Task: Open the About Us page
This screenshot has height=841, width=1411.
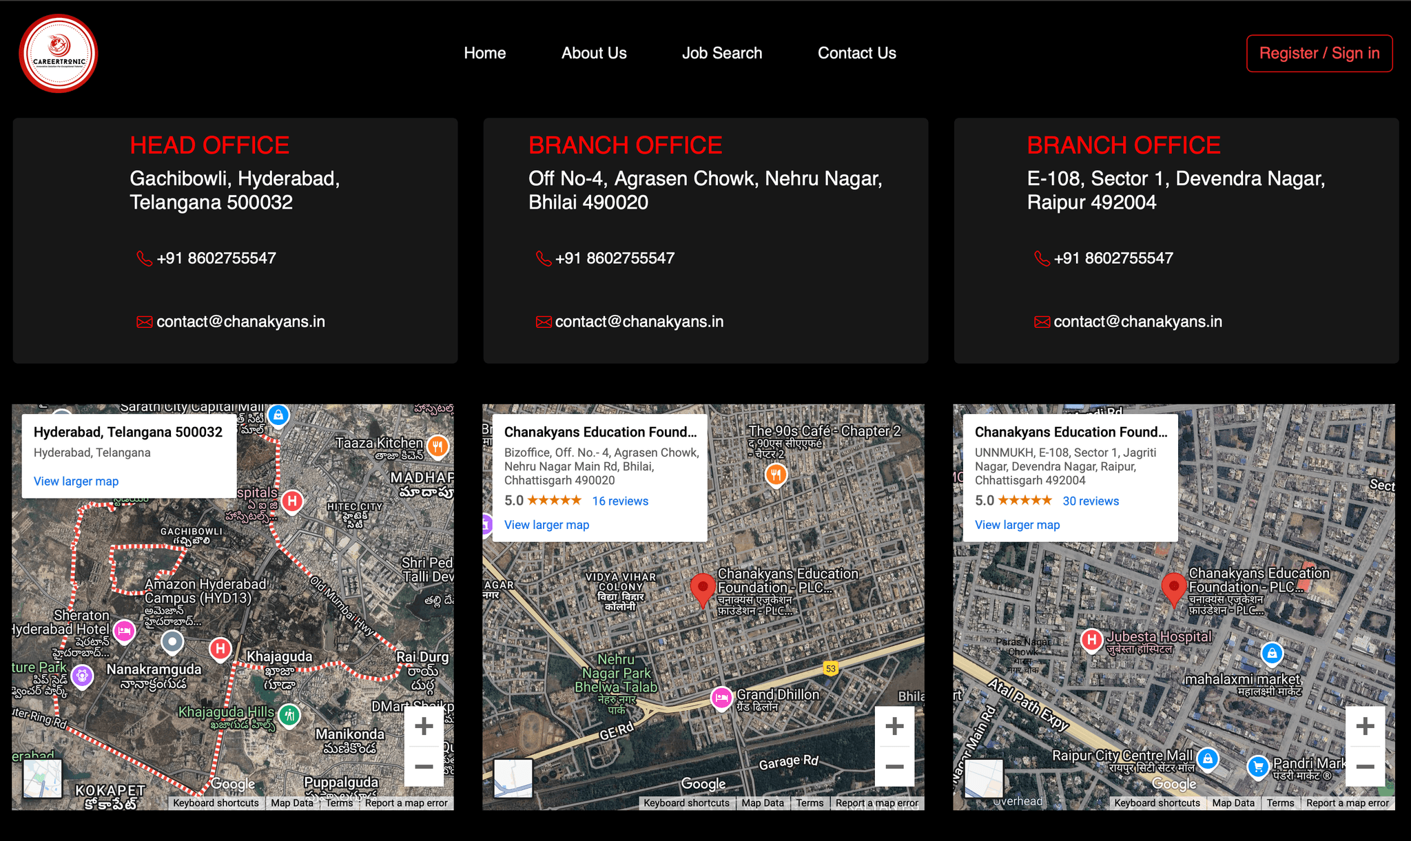Action: pos(594,53)
